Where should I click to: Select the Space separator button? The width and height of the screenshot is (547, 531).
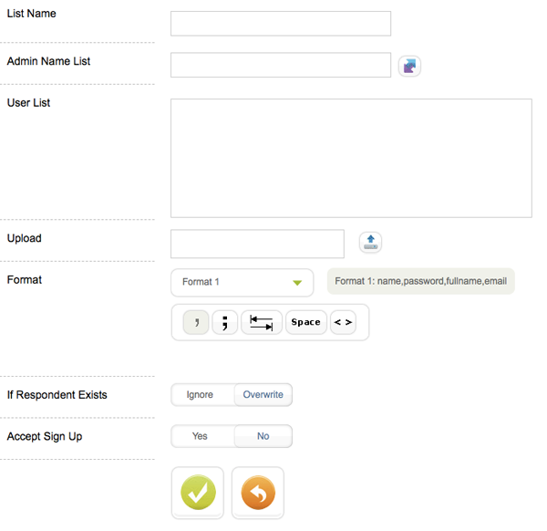pyautogui.click(x=305, y=322)
